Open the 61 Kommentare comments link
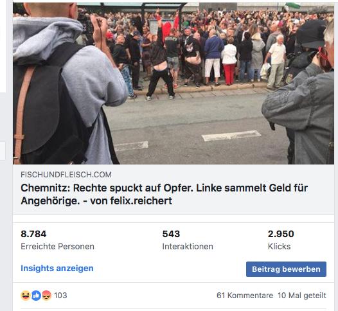Viewport: 338px width, 311px height. pyautogui.click(x=245, y=296)
